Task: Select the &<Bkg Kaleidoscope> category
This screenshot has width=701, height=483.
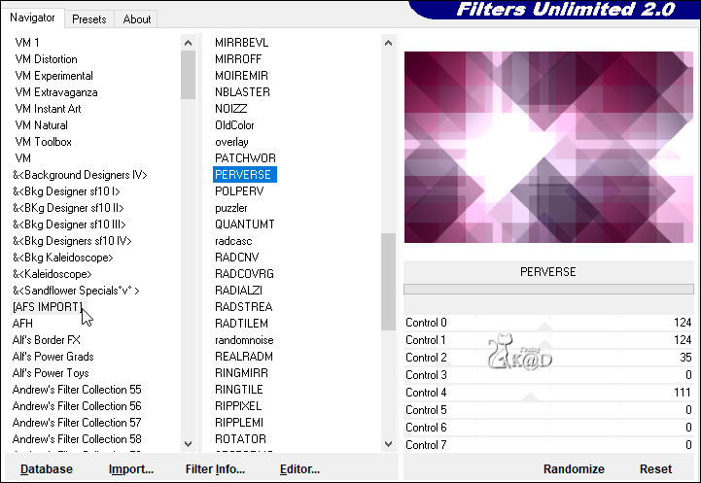Action: coord(62,258)
